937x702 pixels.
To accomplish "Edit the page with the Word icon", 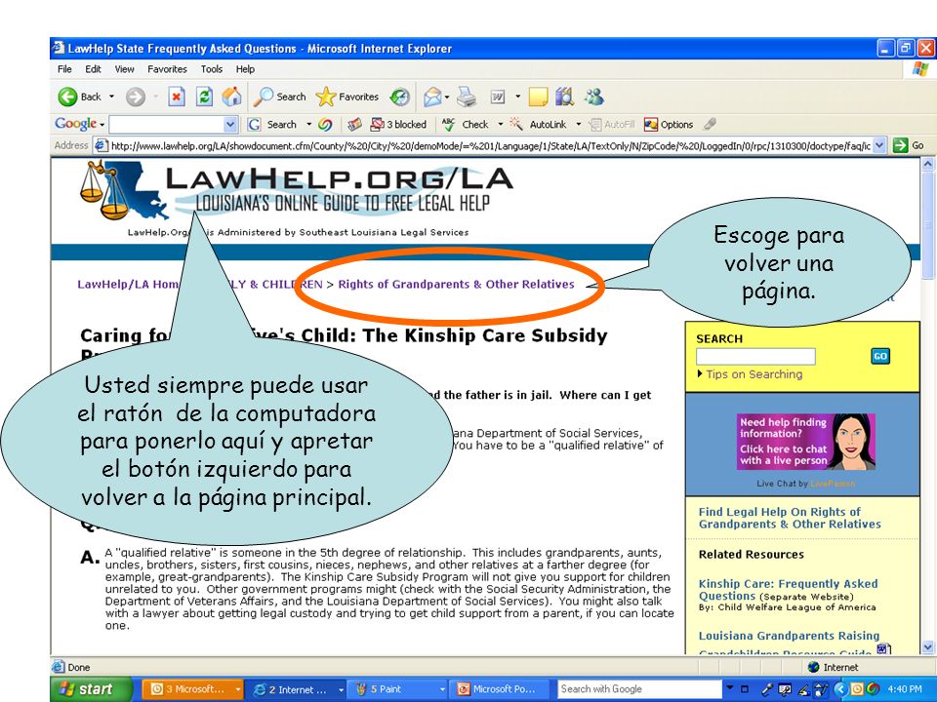I will (x=498, y=97).
